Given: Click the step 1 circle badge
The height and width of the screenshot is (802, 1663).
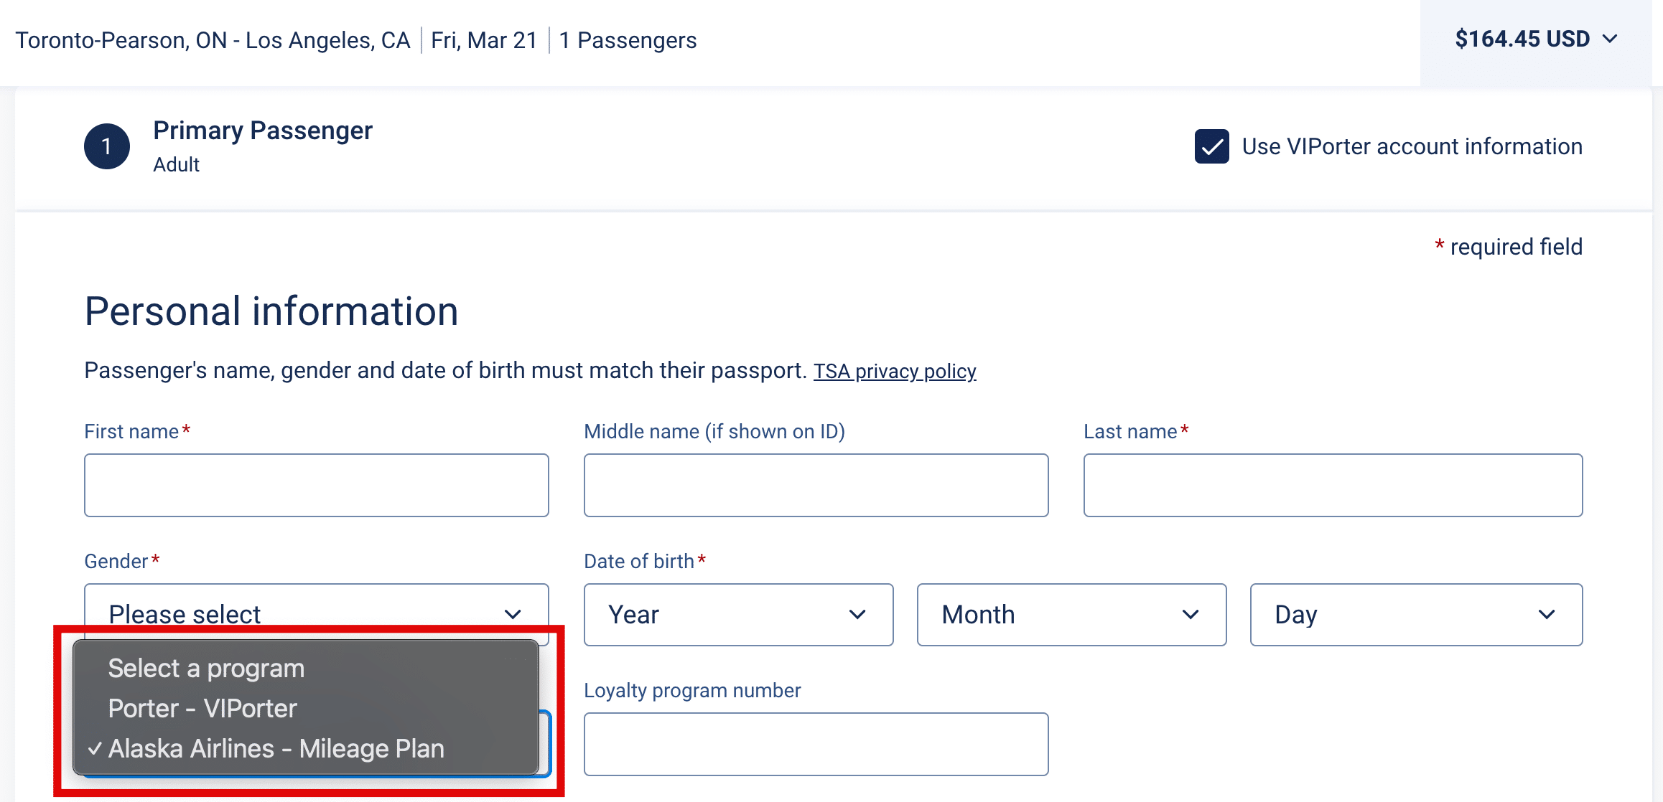Looking at the screenshot, I should (x=107, y=146).
